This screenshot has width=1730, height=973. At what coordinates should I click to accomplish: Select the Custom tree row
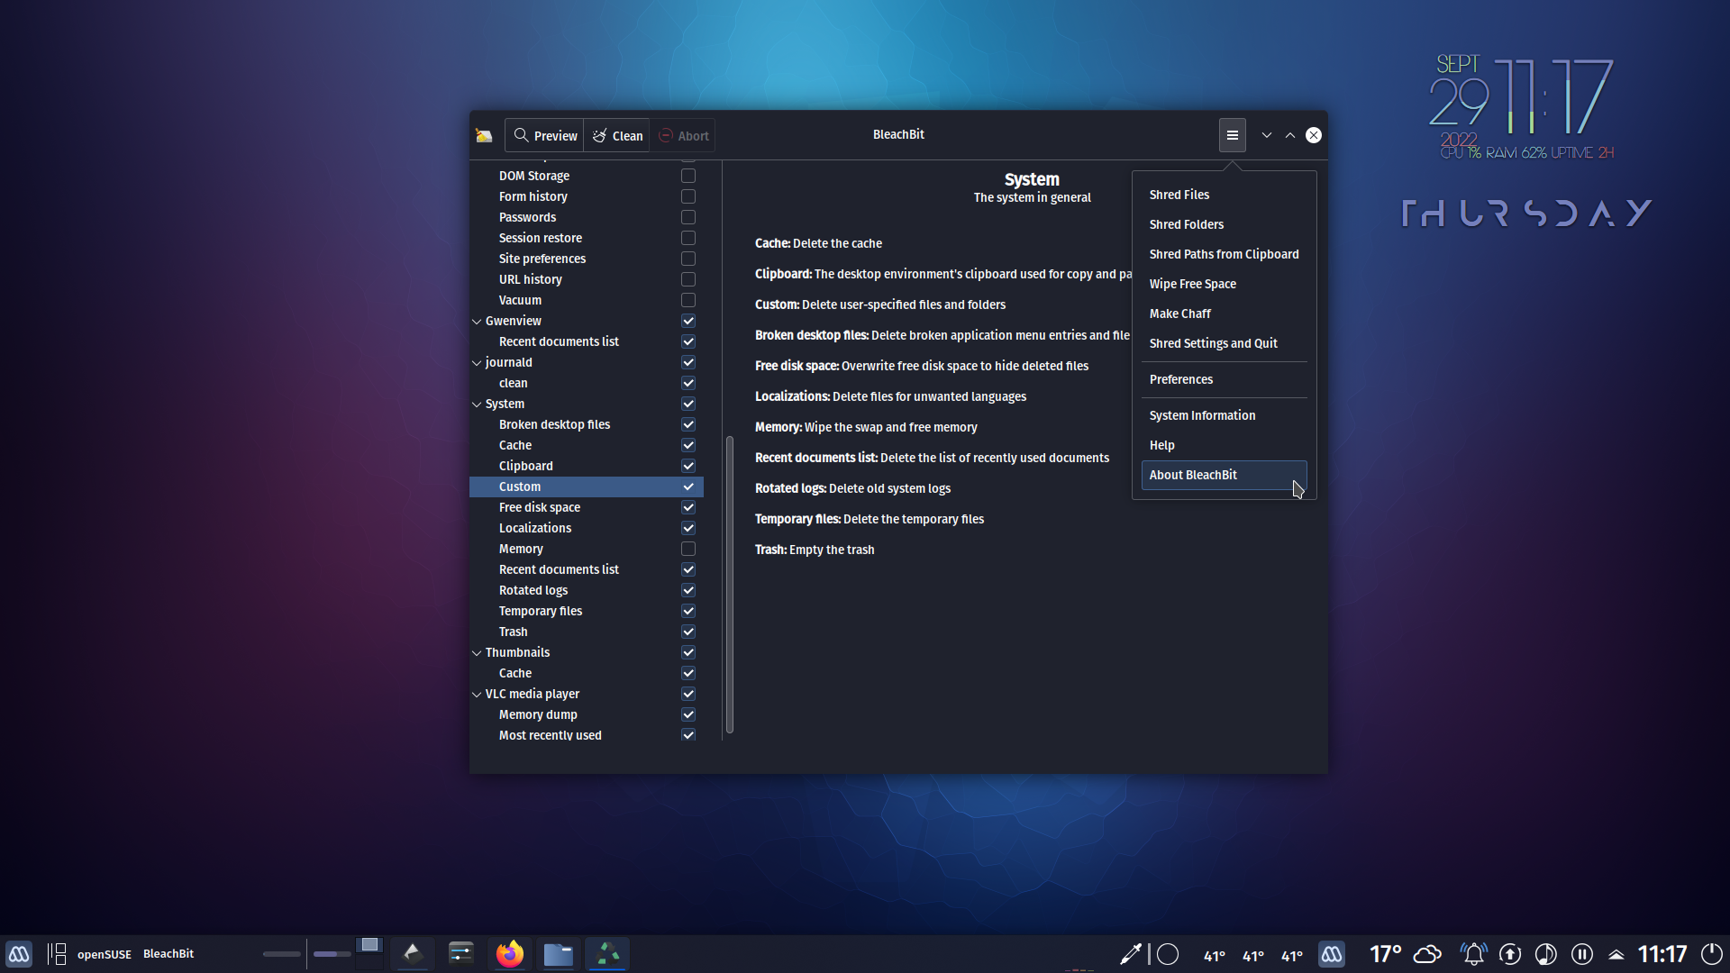pyautogui.click(x=587, y=486)
